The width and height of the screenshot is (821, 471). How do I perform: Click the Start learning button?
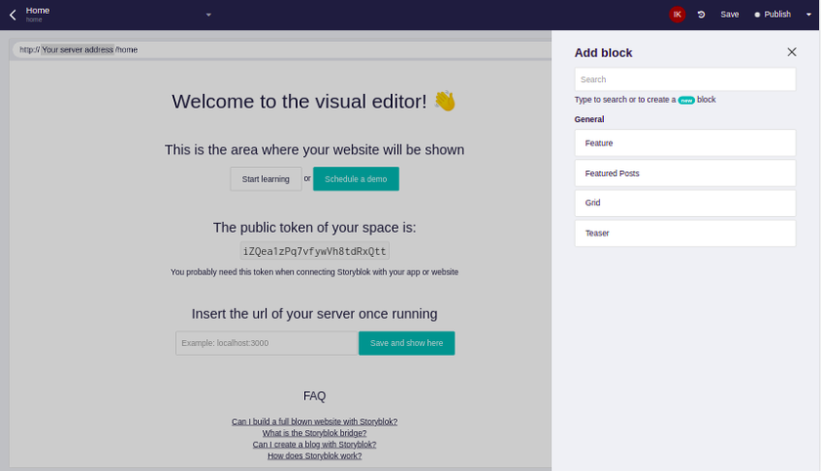tap(266, 179)
